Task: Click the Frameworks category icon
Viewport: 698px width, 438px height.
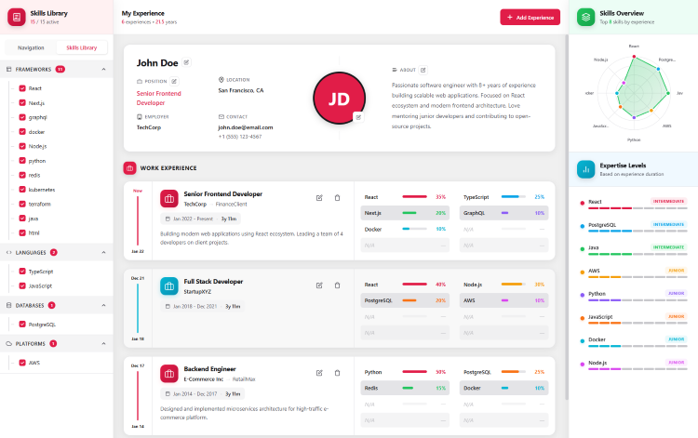Action: click(x=9, y=70)
